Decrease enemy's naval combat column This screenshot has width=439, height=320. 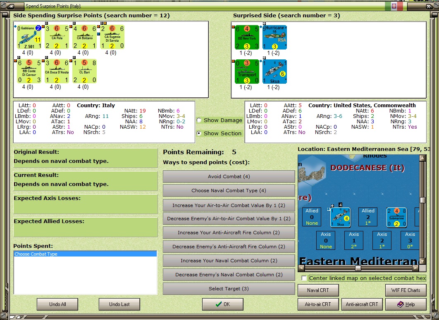[229, 275]
